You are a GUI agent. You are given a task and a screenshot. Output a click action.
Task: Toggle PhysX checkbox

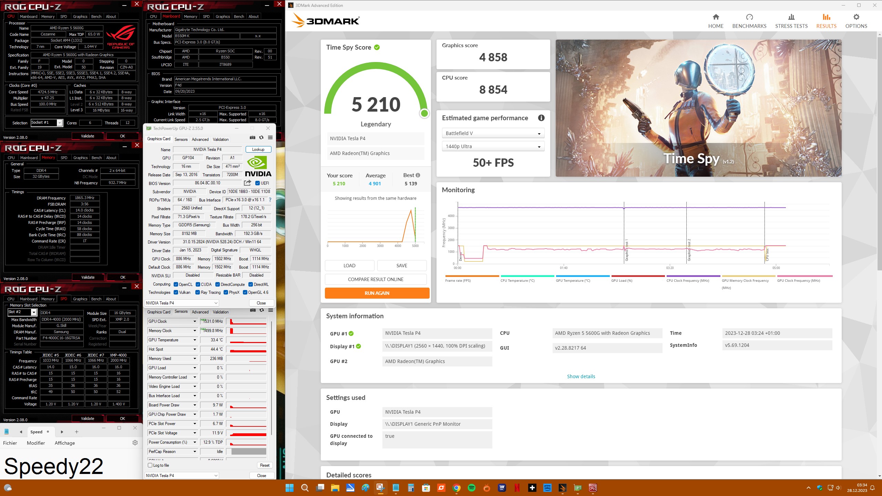coord(226,292)
